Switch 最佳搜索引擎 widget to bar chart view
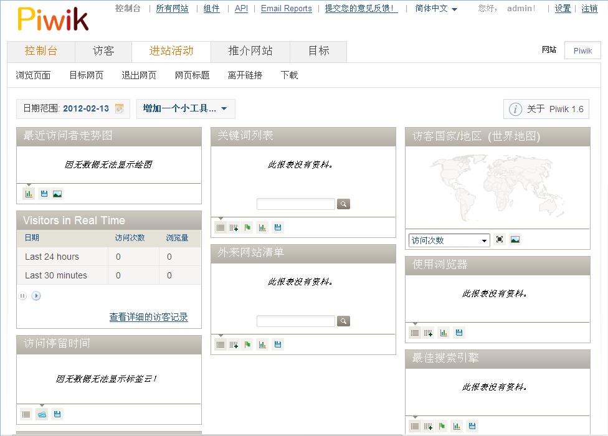This screenshot has height=436, width=608. click(x=457, y=426)
